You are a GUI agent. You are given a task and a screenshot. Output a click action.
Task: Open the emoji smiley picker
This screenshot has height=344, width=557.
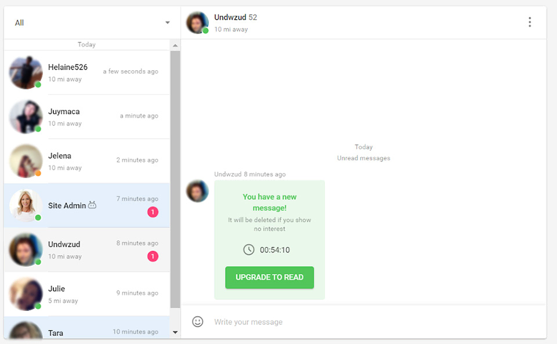pyautogui.click(x=197, y=321)
